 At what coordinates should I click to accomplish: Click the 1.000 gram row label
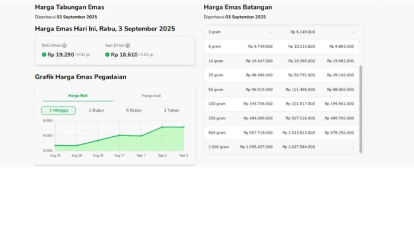click(218, 147)
